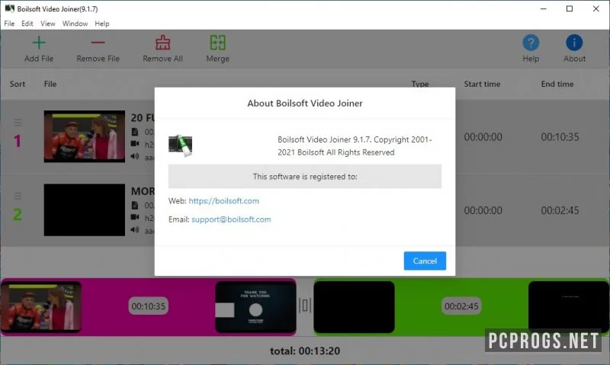This screenshot has width=610, height=365.
Task: Click file size icon in row 2
Action: pos(135,205)
